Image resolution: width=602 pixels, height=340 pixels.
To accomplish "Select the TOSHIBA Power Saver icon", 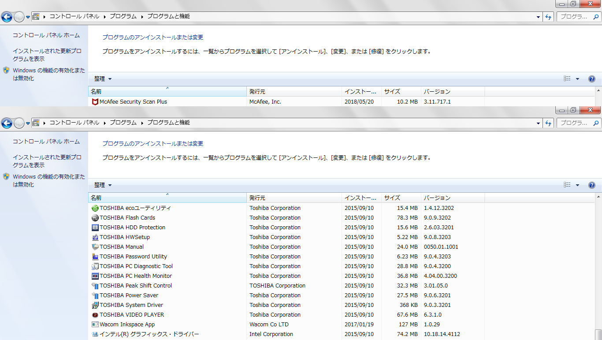I will click(x=95, y=295).
